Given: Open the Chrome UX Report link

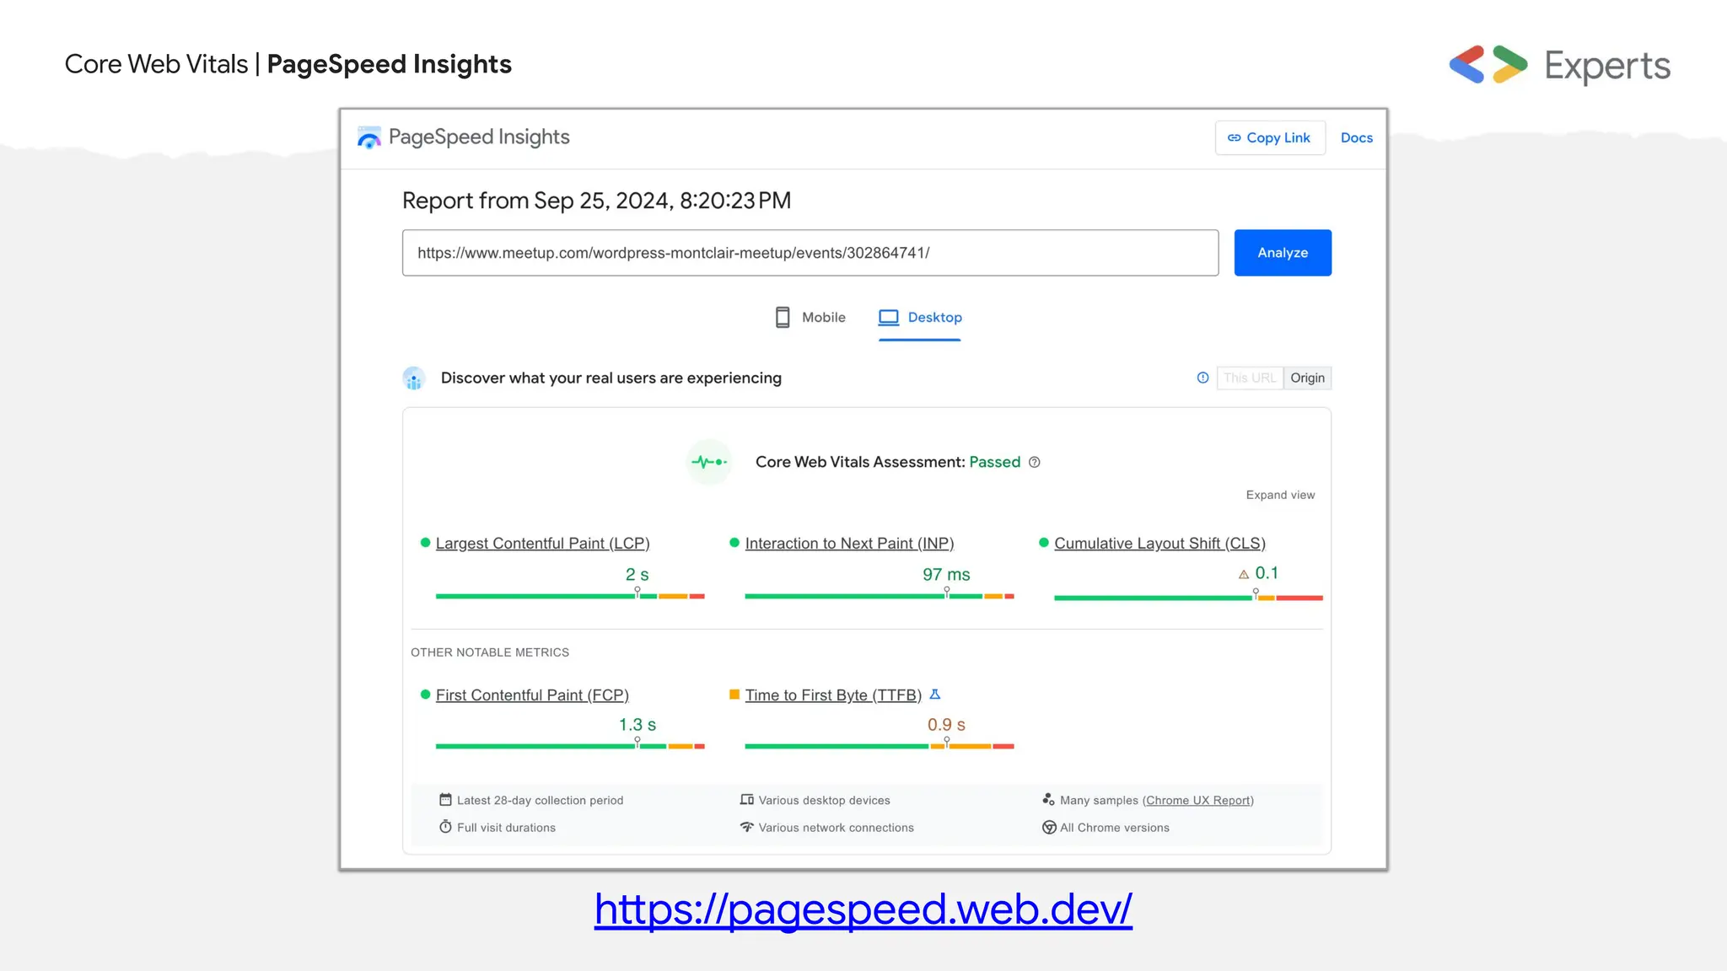Looking at the screenshot, I should (1198, 801).
